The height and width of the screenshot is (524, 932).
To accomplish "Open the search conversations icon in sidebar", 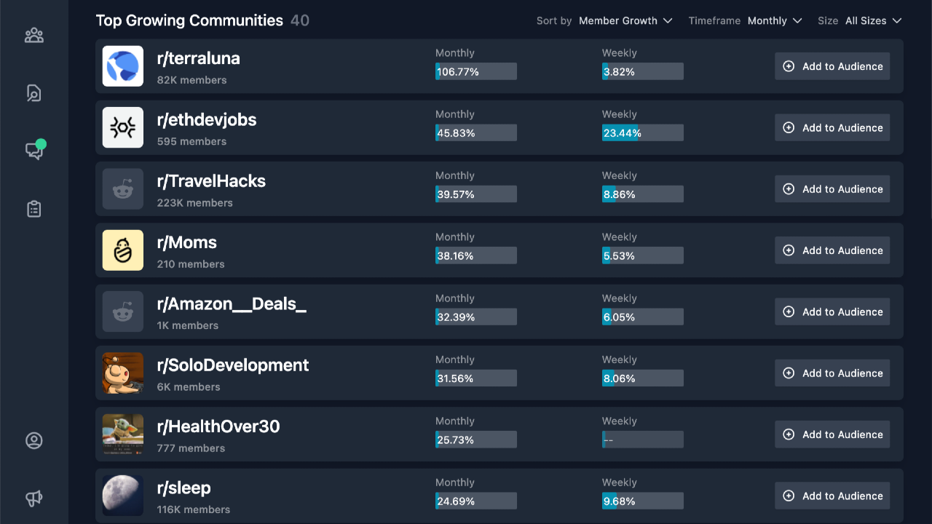I will pos(34,93).
